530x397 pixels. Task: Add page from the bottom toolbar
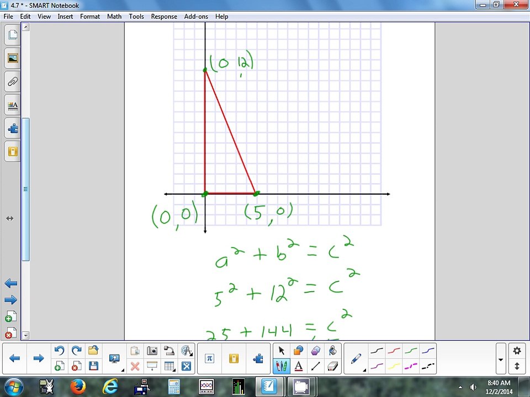click(x=60, y=366)
